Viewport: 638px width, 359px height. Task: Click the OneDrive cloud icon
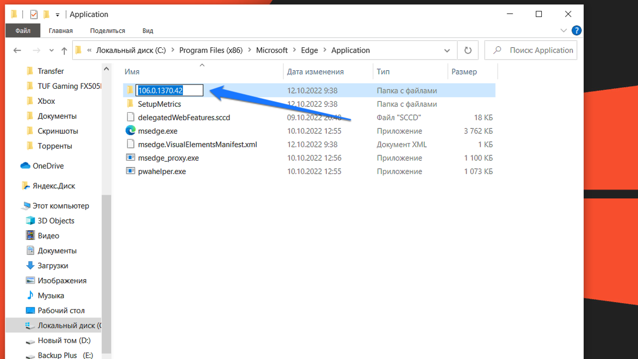[25, 166]
